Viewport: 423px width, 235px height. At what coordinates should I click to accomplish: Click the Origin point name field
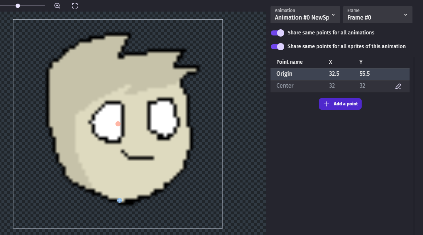297,74
